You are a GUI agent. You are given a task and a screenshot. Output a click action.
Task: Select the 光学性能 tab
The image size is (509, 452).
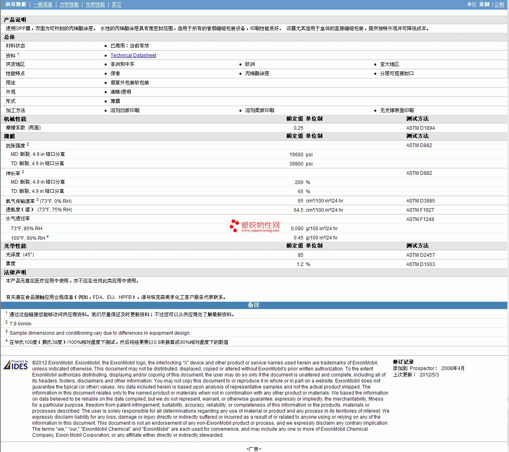pyautogui.click(x=95, y=4)
